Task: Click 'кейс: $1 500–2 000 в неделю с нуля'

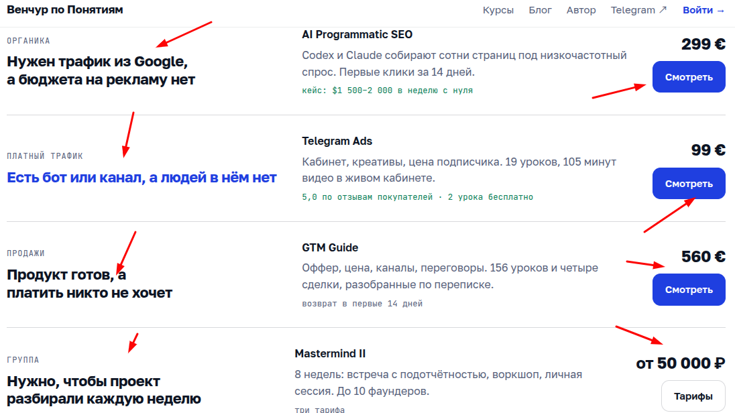Action: [387, 91]
